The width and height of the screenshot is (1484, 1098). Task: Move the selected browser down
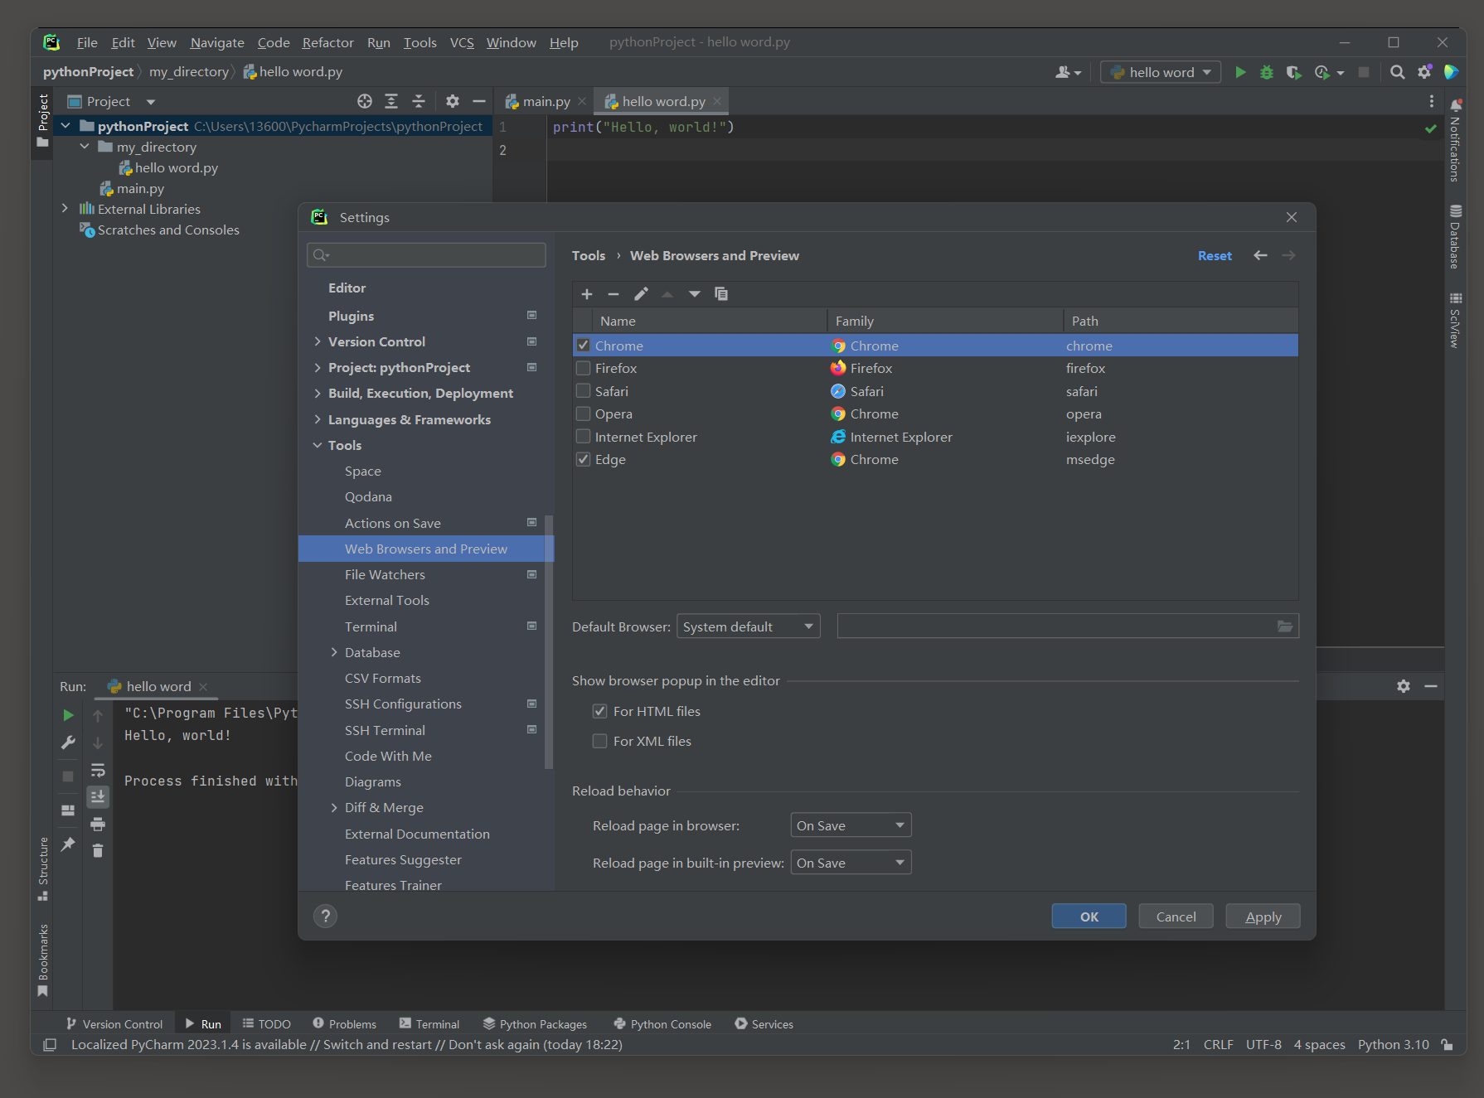pos(695,294)
